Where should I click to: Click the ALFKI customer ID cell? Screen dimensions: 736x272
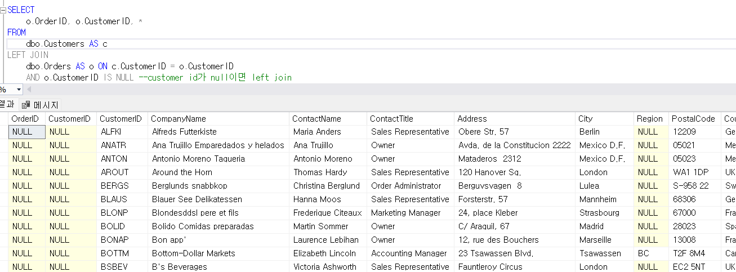click(122, 132)
